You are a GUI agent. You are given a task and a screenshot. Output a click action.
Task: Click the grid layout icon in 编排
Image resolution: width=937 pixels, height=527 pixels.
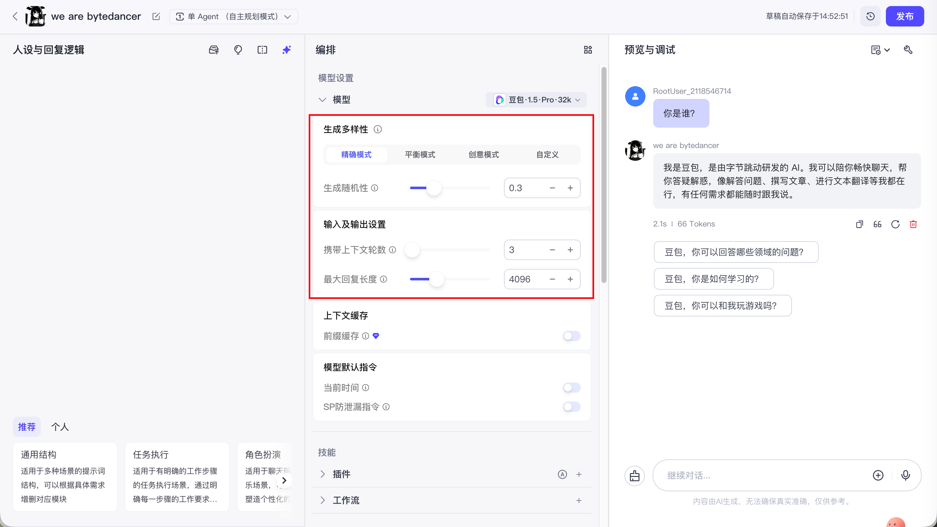click(x=588, y=50)
